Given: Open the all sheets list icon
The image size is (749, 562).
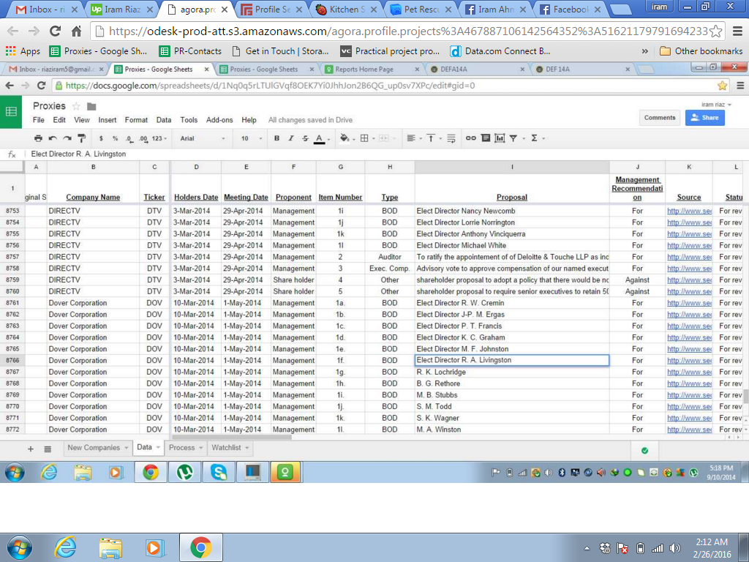Looking at the screenshot, I should (x=48, y=449).
